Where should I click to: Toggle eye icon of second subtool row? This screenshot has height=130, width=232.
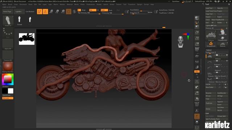tap(227, 61)
